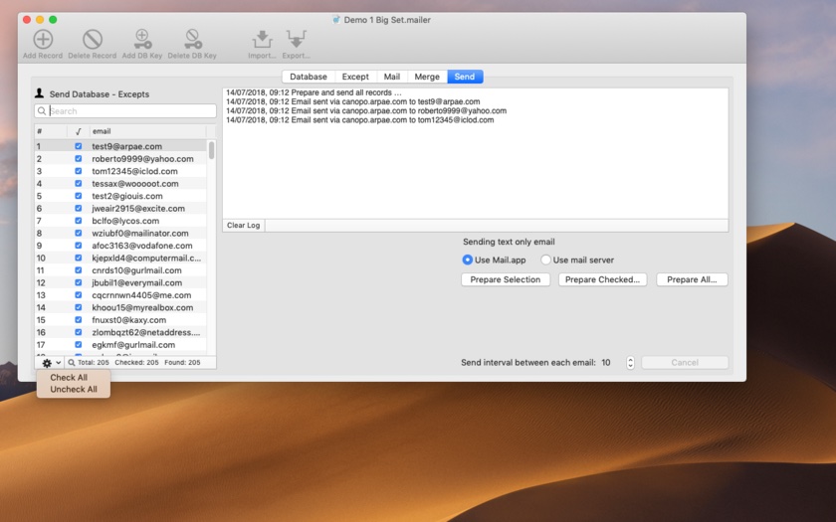Click the magnifier icon in status bar
Viewport: 836px width, 522px height.
pos(72,363)
